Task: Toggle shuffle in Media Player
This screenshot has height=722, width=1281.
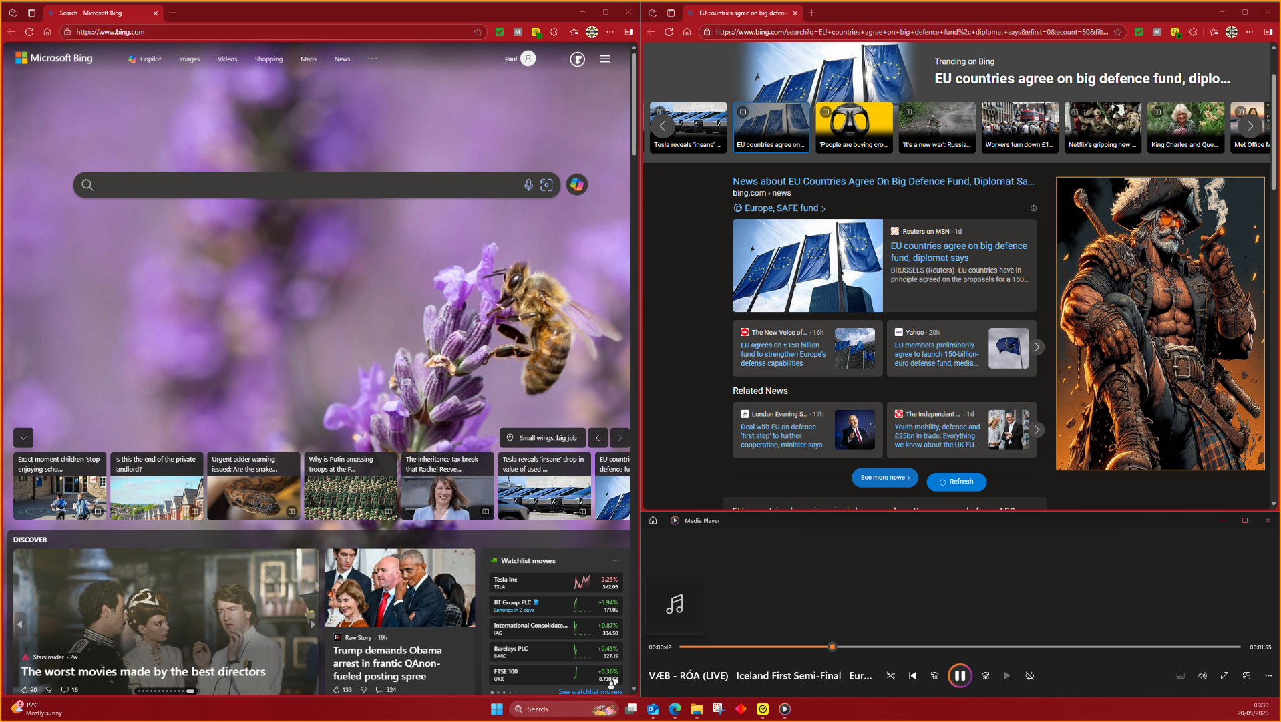Action: click(x=890, y=675)
